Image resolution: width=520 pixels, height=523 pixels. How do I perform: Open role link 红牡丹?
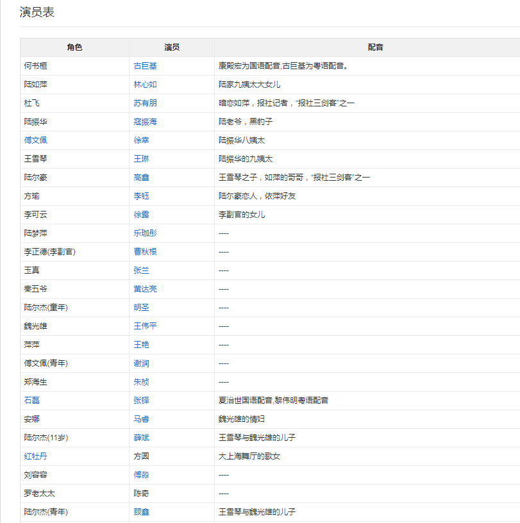pos(36,456)
